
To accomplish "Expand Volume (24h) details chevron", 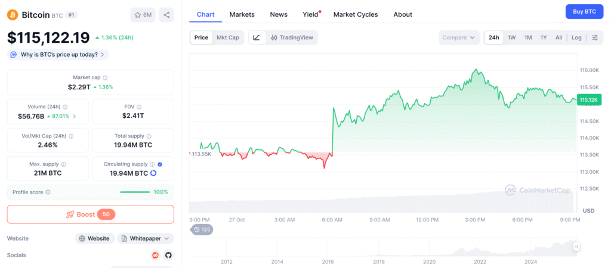I will (75, 116).
